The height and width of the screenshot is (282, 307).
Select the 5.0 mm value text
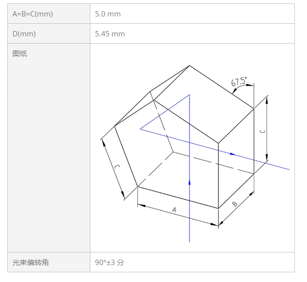pos(108,14)
